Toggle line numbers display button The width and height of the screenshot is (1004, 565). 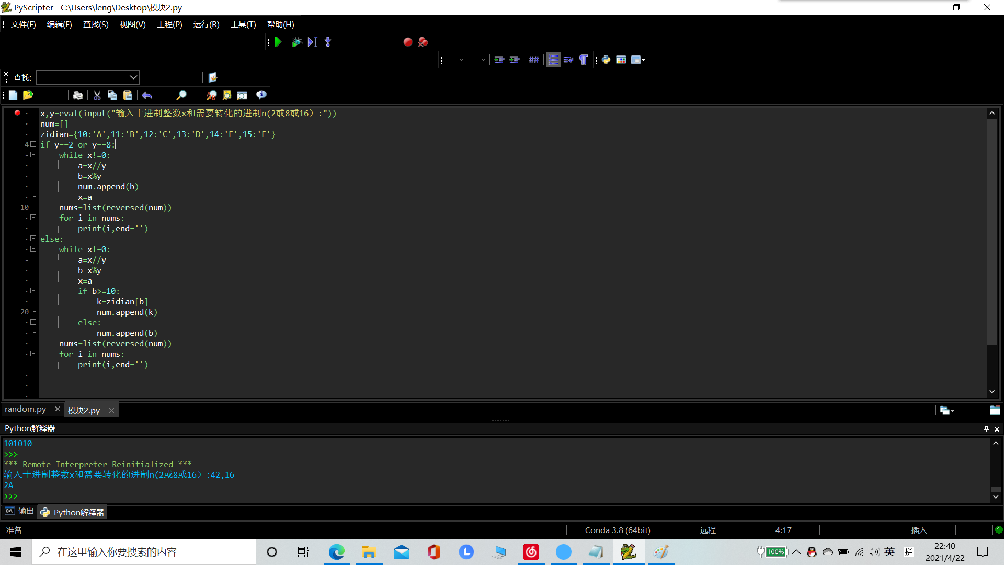pyautogui.click(x=553, y=60)
